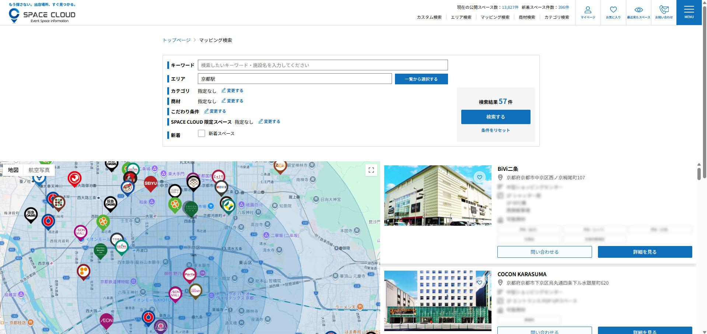Click the 八坂神社 label on the map
707x334 pixels.
(x=245, y=212)
